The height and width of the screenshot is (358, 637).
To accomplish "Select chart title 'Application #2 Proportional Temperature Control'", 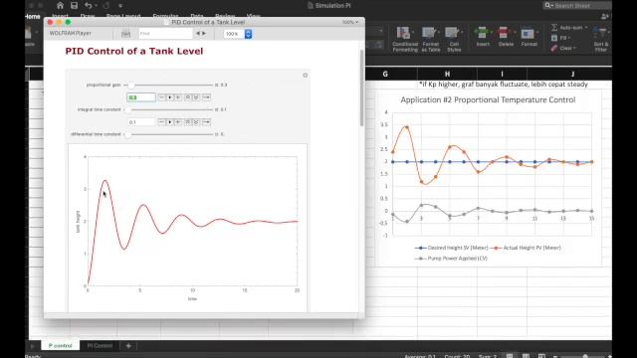I will tap(488, 99).
